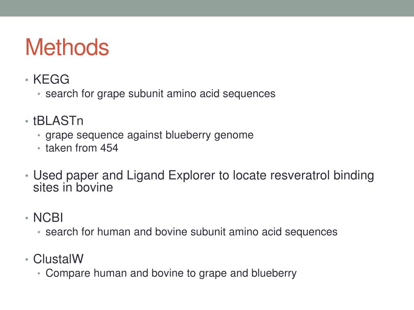Click the bullet dot before "ClustalW"
Image resolution: width=414 pixels, height=310 pixels.
point(26,259)
